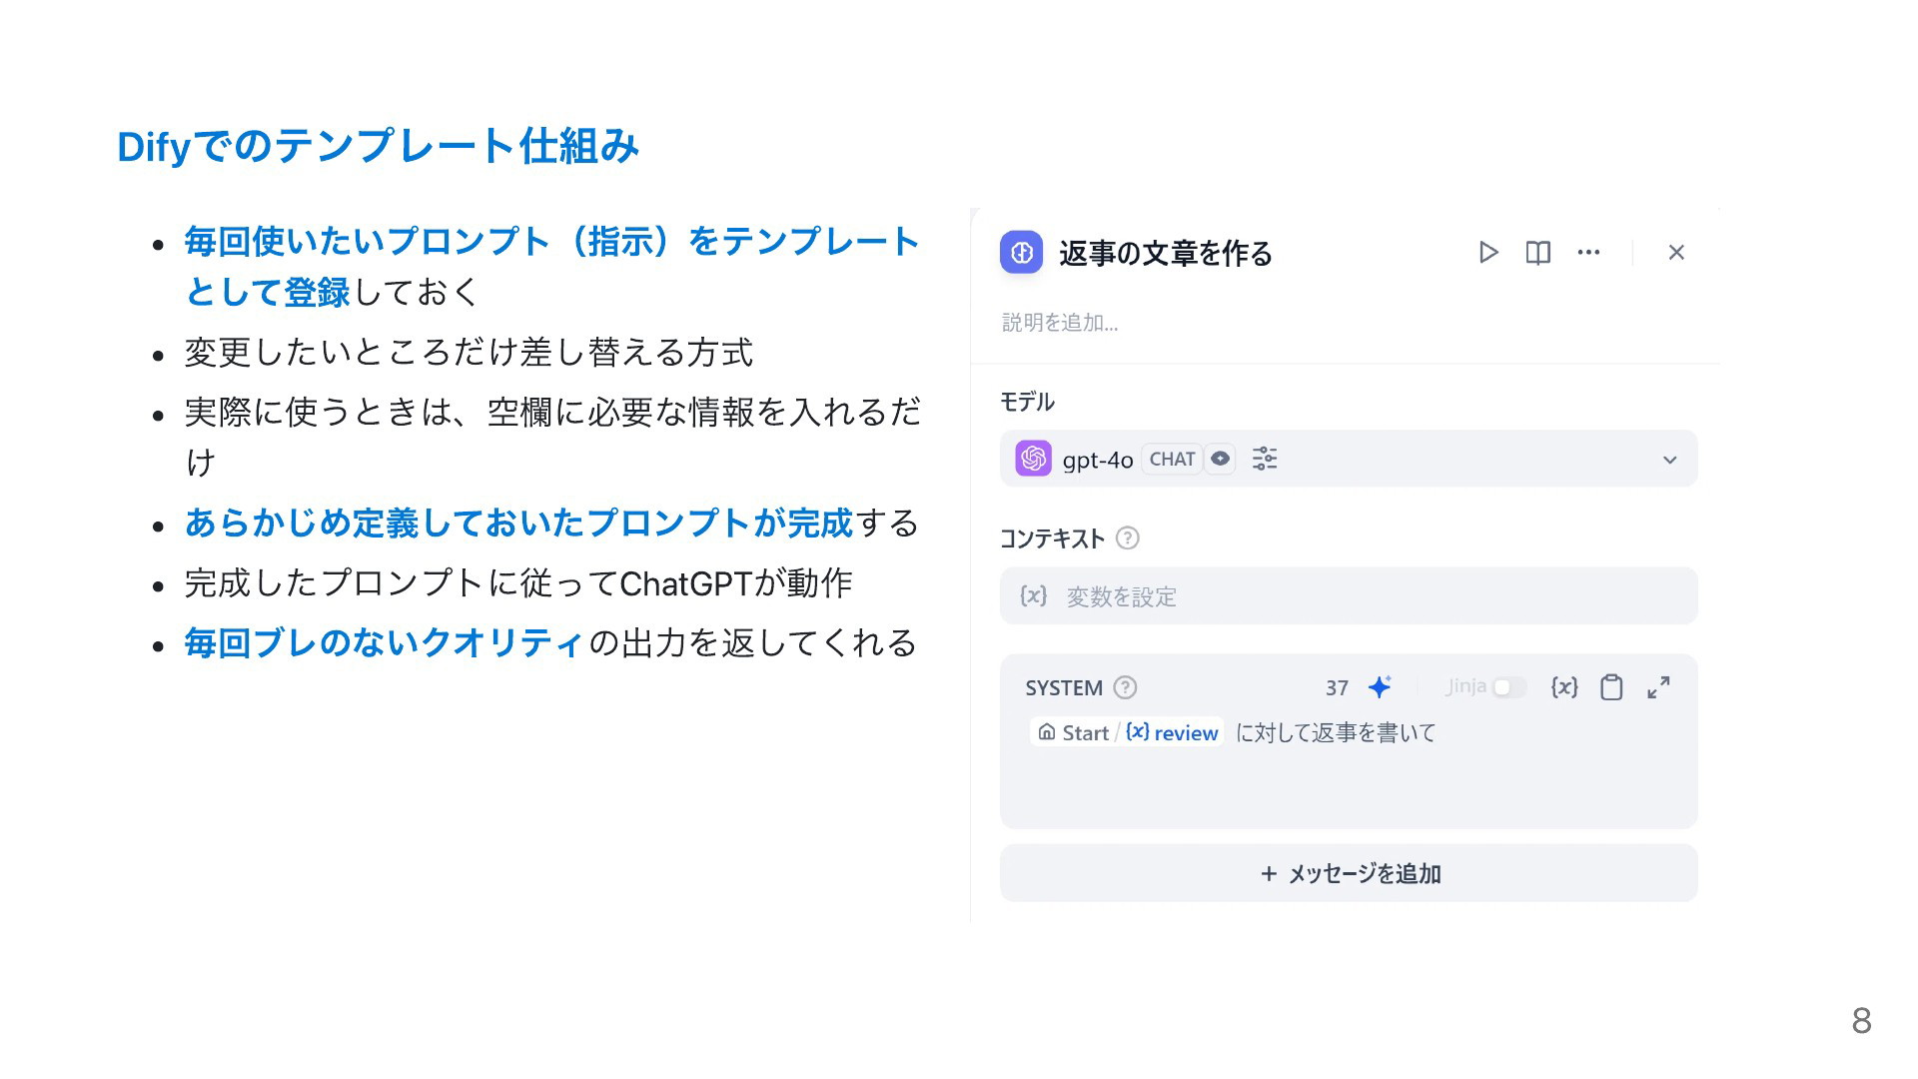Run the 返事の文章を作る node with play icon
This screenshot has width=1918, height=1079.
point(1488,253)
